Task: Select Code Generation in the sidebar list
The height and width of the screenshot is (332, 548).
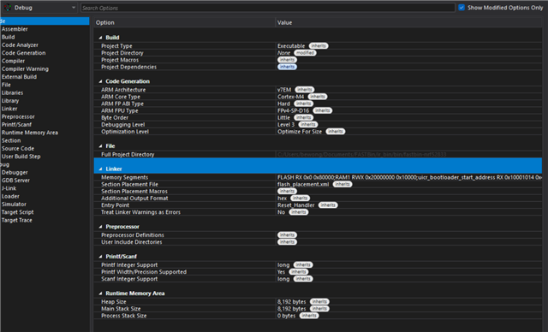Action: [24, 53]
